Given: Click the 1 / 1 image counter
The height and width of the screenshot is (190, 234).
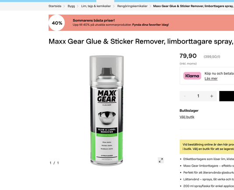Looking at the screenshot, I should [x=54, y=163].
